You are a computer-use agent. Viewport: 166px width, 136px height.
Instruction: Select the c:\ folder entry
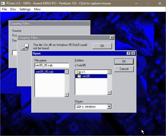(91, 72)
